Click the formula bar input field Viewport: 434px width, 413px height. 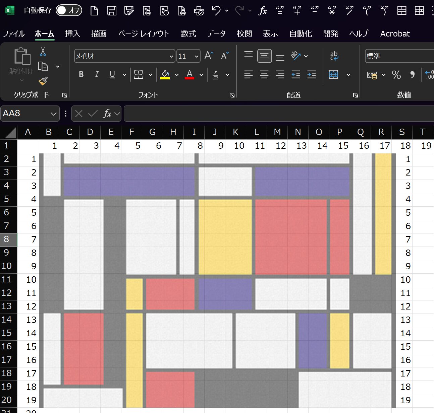coord(279,114)
